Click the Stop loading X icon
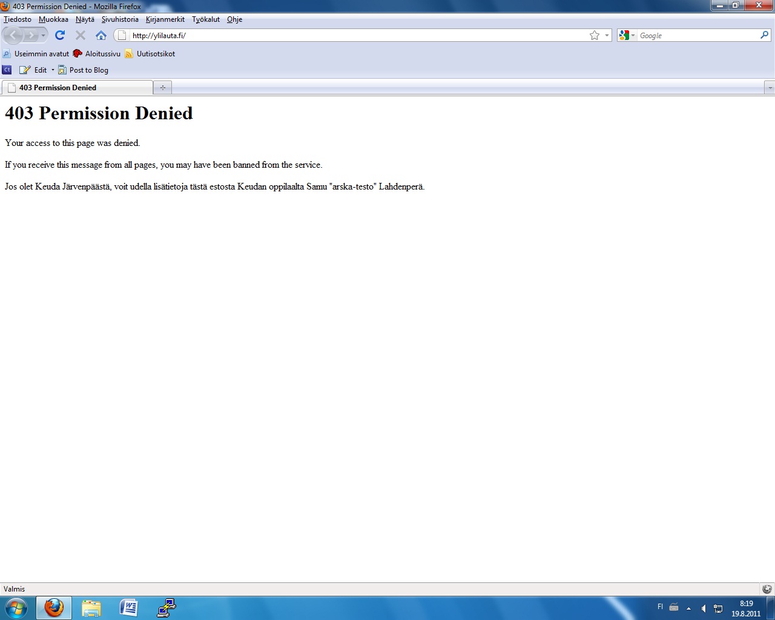The width and height of the screenshot is (775, 620). (x=81, y=35)
